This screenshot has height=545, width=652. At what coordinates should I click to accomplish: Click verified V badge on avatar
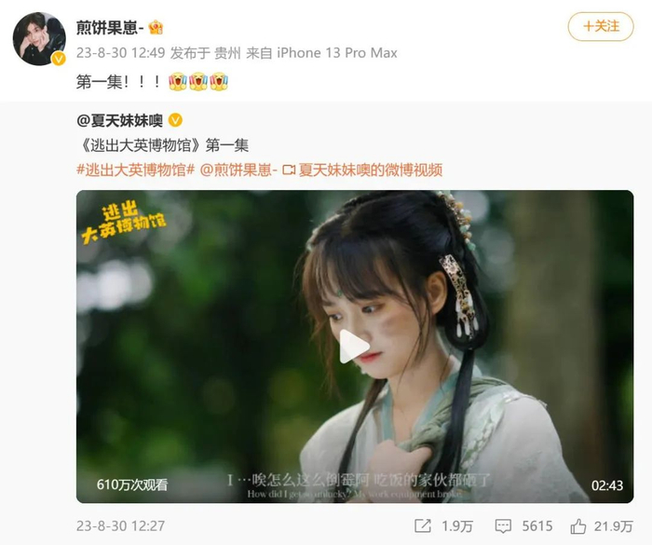coord(59,59)
